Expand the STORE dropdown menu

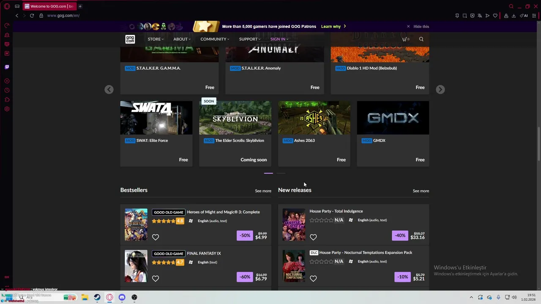[156, 39]
